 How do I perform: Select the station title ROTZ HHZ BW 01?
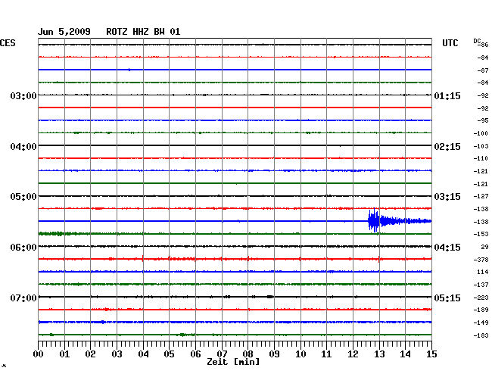[x=143, y=32]
